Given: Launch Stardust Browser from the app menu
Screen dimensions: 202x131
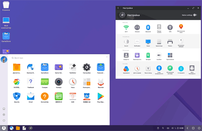Looking at the screenshot, I should (x=31, y=69).
